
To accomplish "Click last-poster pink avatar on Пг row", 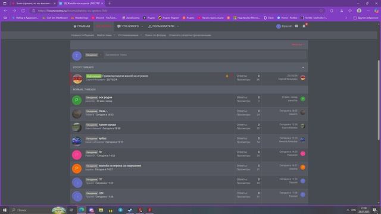I will tap(303, 153).
